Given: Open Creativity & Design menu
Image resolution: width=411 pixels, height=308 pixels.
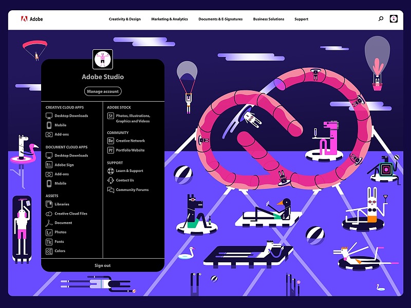Looking at the screenshot, I should tap(124, 19).
